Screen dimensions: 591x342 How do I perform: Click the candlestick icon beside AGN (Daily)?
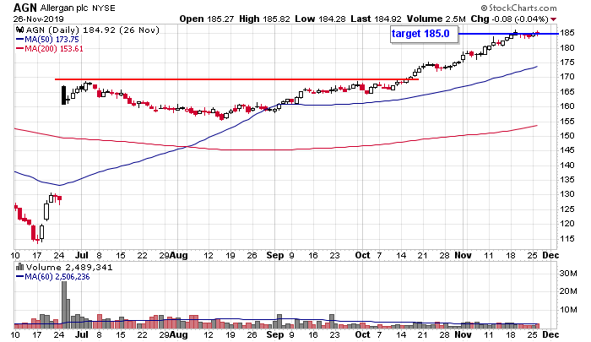click(x=19, y=30)
